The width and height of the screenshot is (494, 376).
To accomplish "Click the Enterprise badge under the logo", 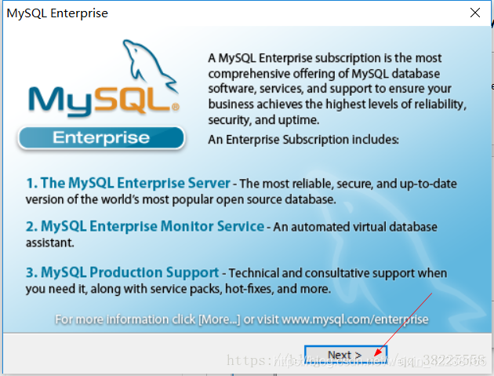I will coord(101,138).
